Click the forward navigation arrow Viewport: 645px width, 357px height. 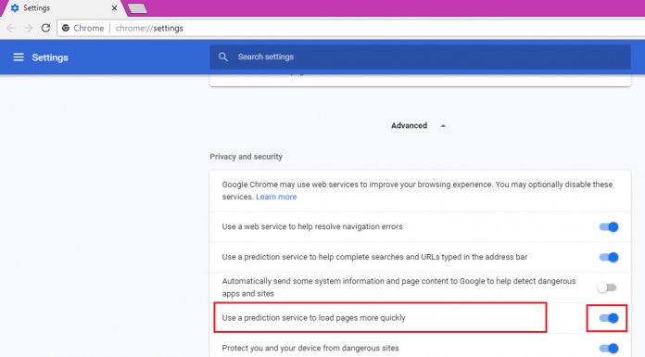coord(29,28)
